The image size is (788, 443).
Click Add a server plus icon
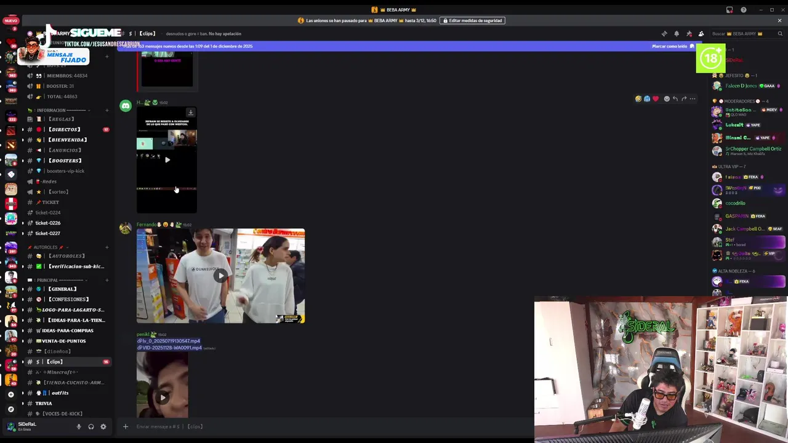click(x=10, y=395)
